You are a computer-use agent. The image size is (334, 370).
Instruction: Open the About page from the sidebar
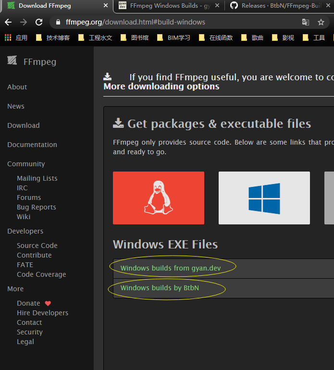coord(17,87)
